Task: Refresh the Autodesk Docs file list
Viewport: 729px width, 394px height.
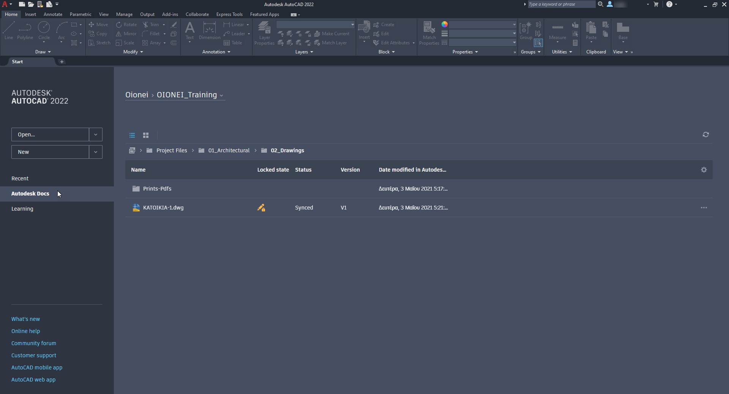Action: [x=705, y=134]
